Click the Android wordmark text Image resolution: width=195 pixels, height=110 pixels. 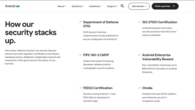(x=10, y=6)
